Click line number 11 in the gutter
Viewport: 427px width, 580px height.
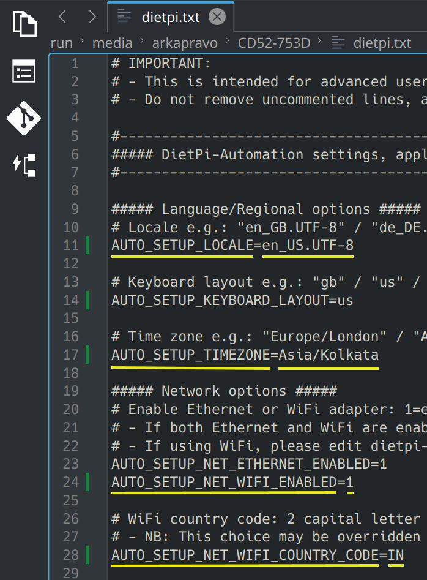click(x=71, y=246)
